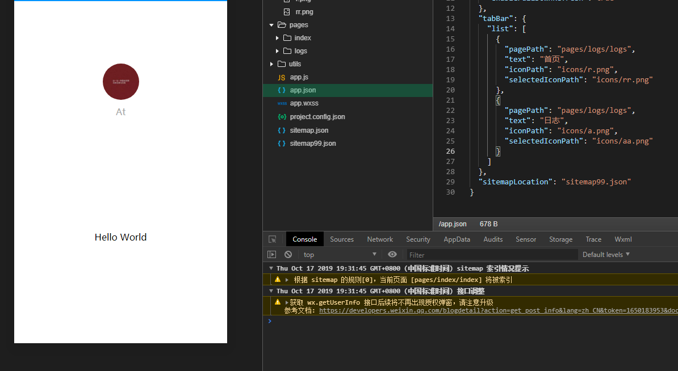This screenshot has height=371, width=678.
Task: Collapse the sitemap log group
Action: tap(271, 268)
